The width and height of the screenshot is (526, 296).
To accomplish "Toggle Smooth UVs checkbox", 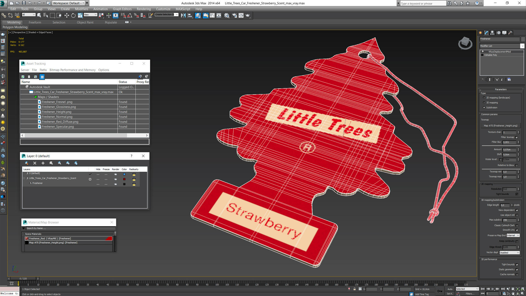I will point(517,230).
